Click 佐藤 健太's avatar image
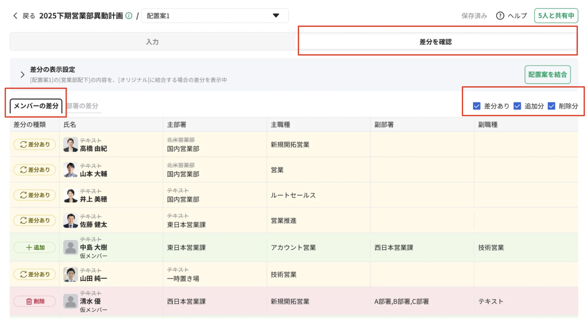Image resolution: width=588 pixels, height=323 pixels. (71, 221)
